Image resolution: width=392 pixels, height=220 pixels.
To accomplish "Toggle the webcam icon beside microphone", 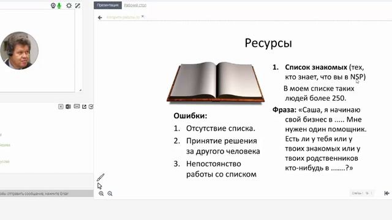I will pyautogui.click(x=53, y=5).
